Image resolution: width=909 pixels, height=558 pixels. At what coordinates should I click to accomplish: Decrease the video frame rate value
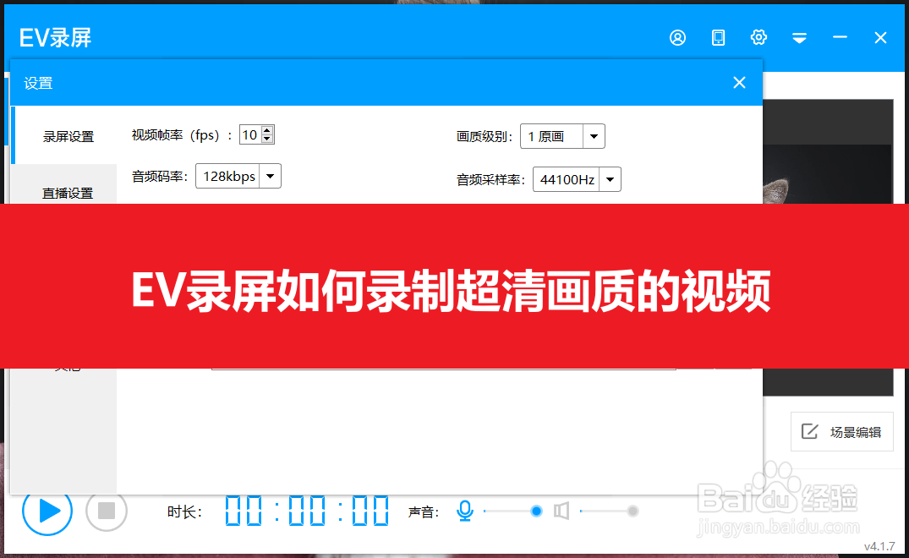(x=266, y=139)
